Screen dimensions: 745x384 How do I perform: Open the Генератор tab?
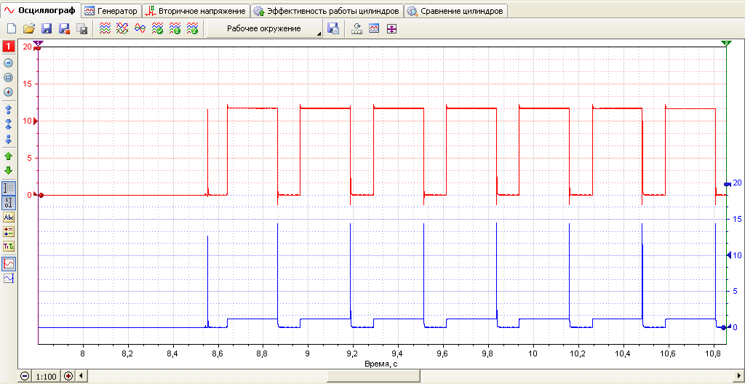click(111, 10)
